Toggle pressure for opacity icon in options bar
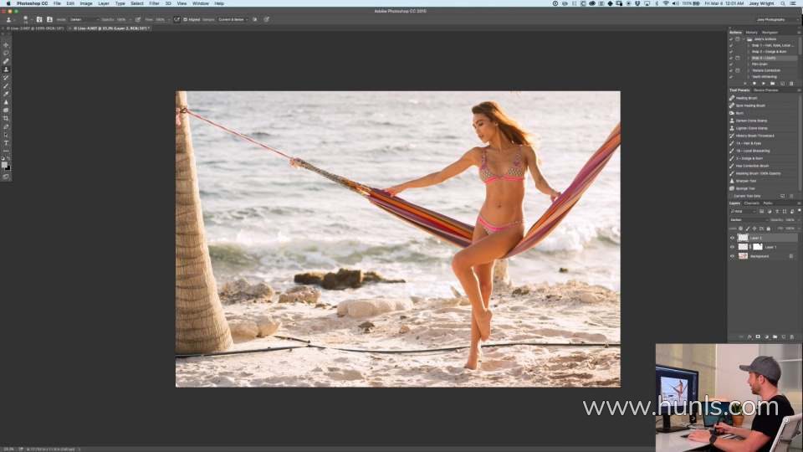 click(x=138, y=19)
